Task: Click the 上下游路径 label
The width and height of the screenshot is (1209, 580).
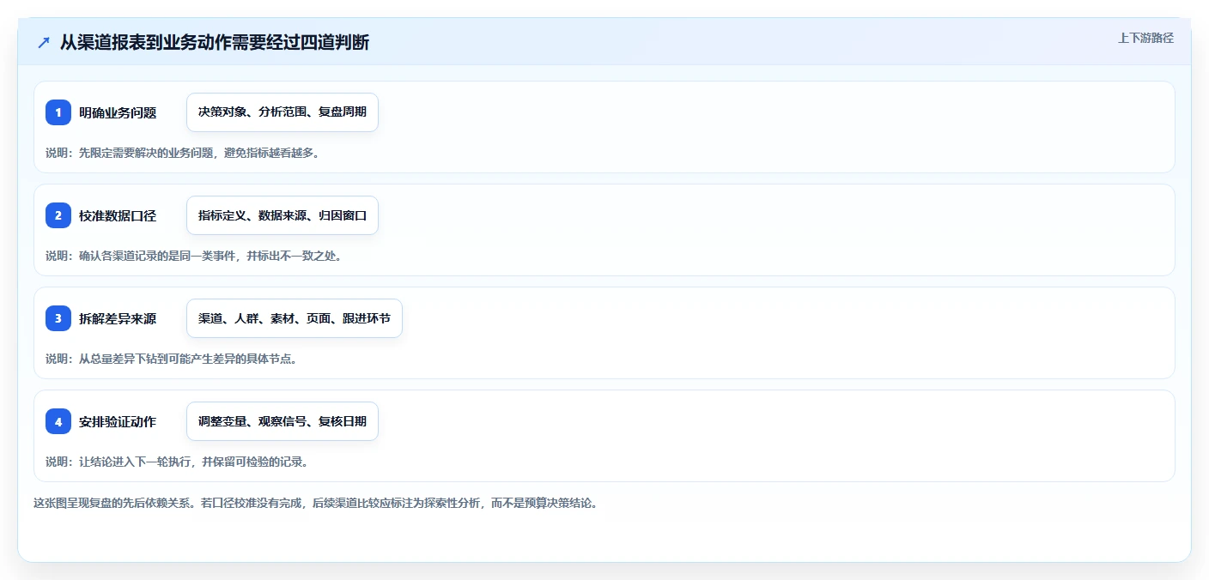Action: [1145, 38]
